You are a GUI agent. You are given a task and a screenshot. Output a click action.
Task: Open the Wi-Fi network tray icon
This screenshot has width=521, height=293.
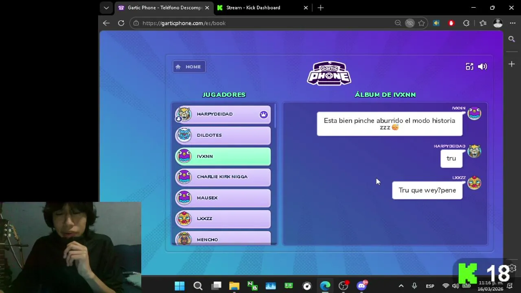(x=446, y=286)
